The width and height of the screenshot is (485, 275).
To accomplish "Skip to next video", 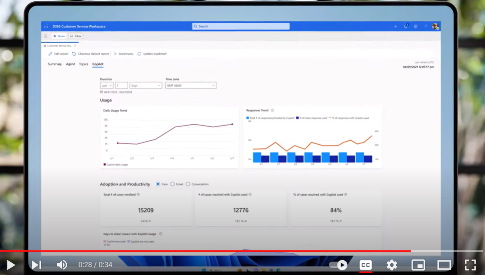I will coord(37,265).
